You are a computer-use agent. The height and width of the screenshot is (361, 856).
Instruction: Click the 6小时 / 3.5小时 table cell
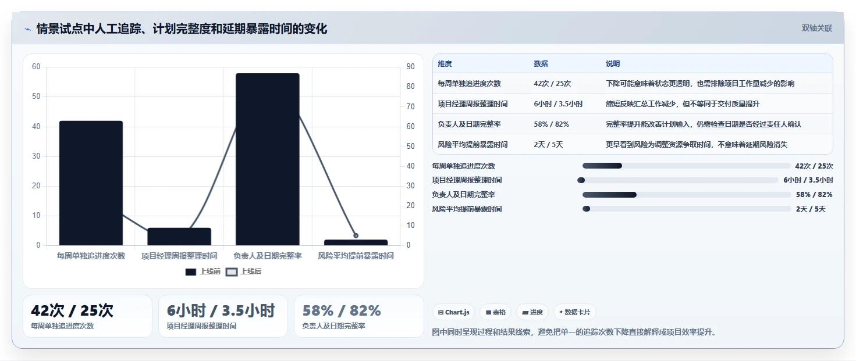pyautogui.click(x=558, y=104)
